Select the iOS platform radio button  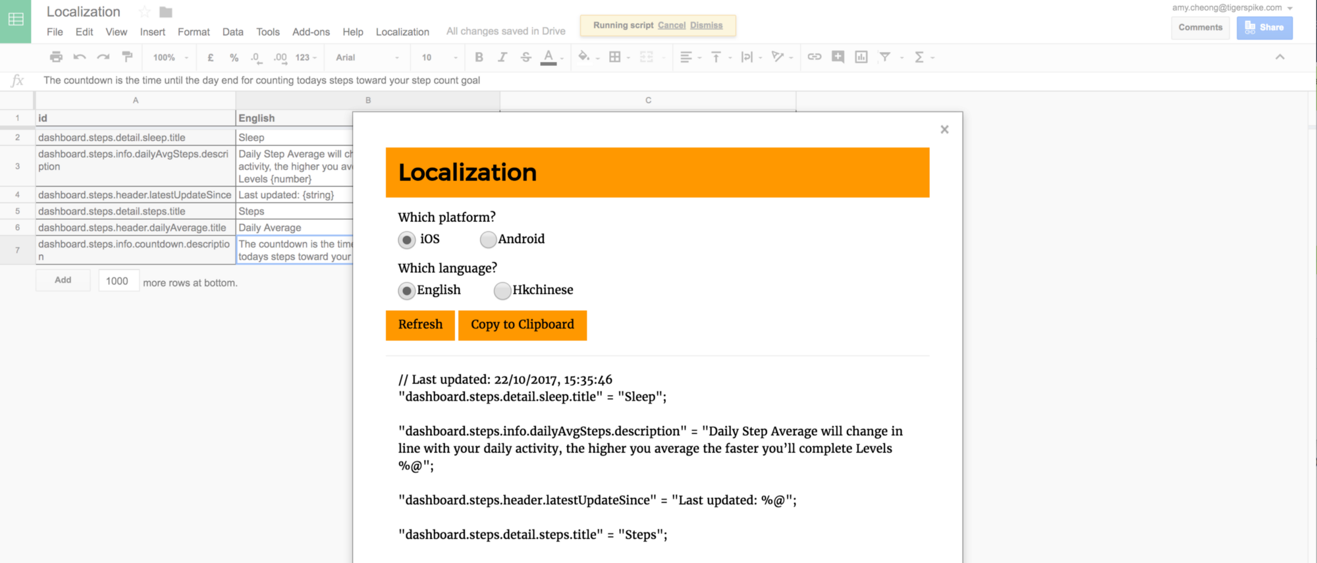coord(407,240)
